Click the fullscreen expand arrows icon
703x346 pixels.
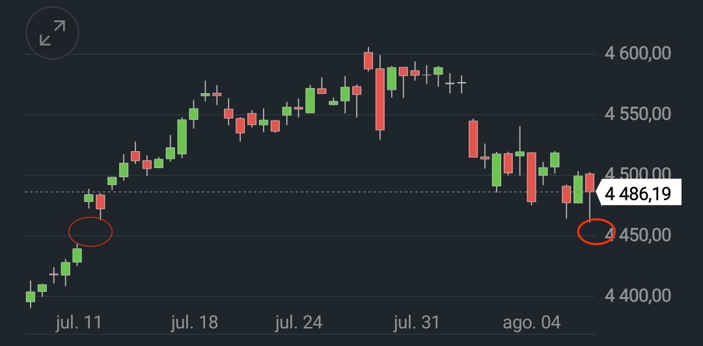point(52,33)
